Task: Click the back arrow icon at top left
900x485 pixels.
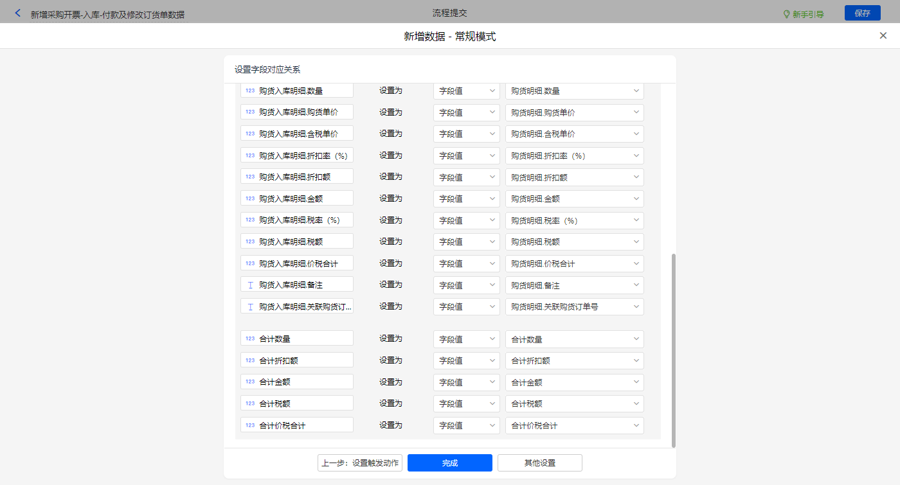Action: pyautogui.click(x=17, y=13)
